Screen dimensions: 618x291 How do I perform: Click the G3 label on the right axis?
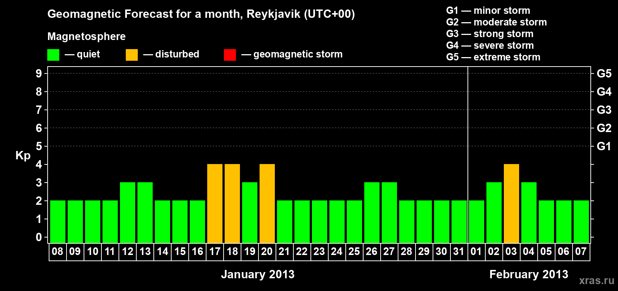pos(604,110)
